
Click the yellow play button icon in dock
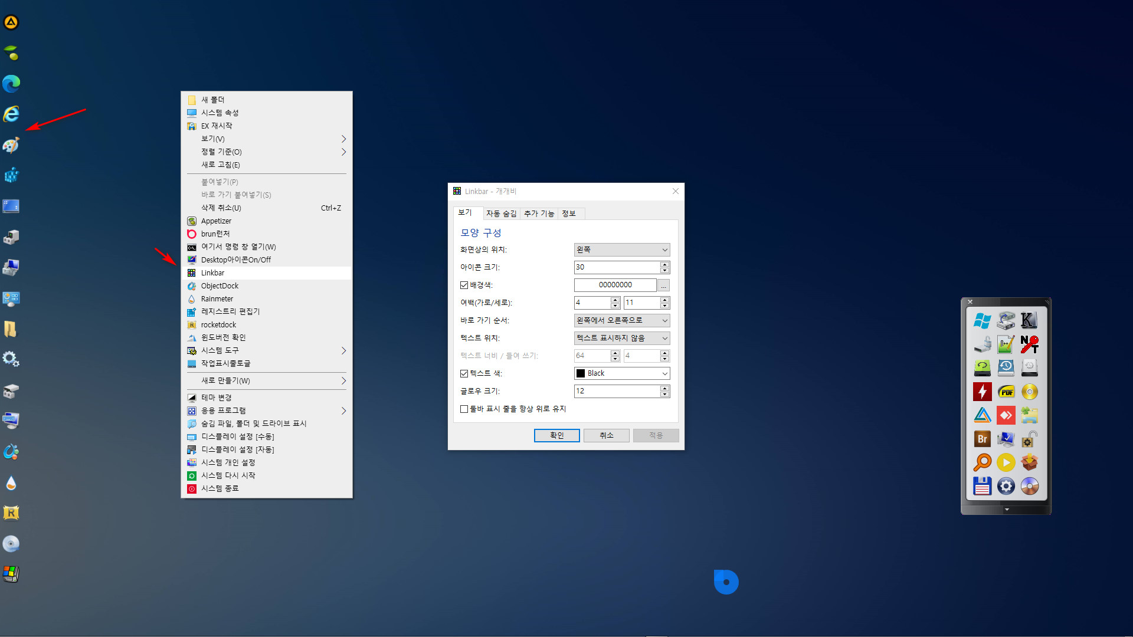(x=1006, y=462)
